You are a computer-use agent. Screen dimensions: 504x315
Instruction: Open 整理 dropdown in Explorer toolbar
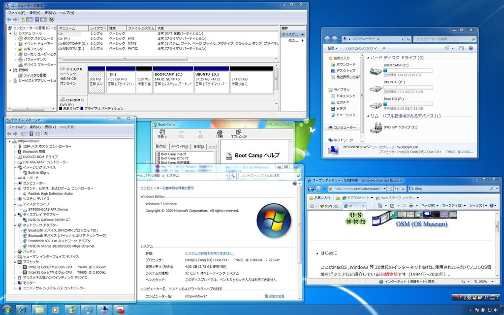(x=333, y=48)
